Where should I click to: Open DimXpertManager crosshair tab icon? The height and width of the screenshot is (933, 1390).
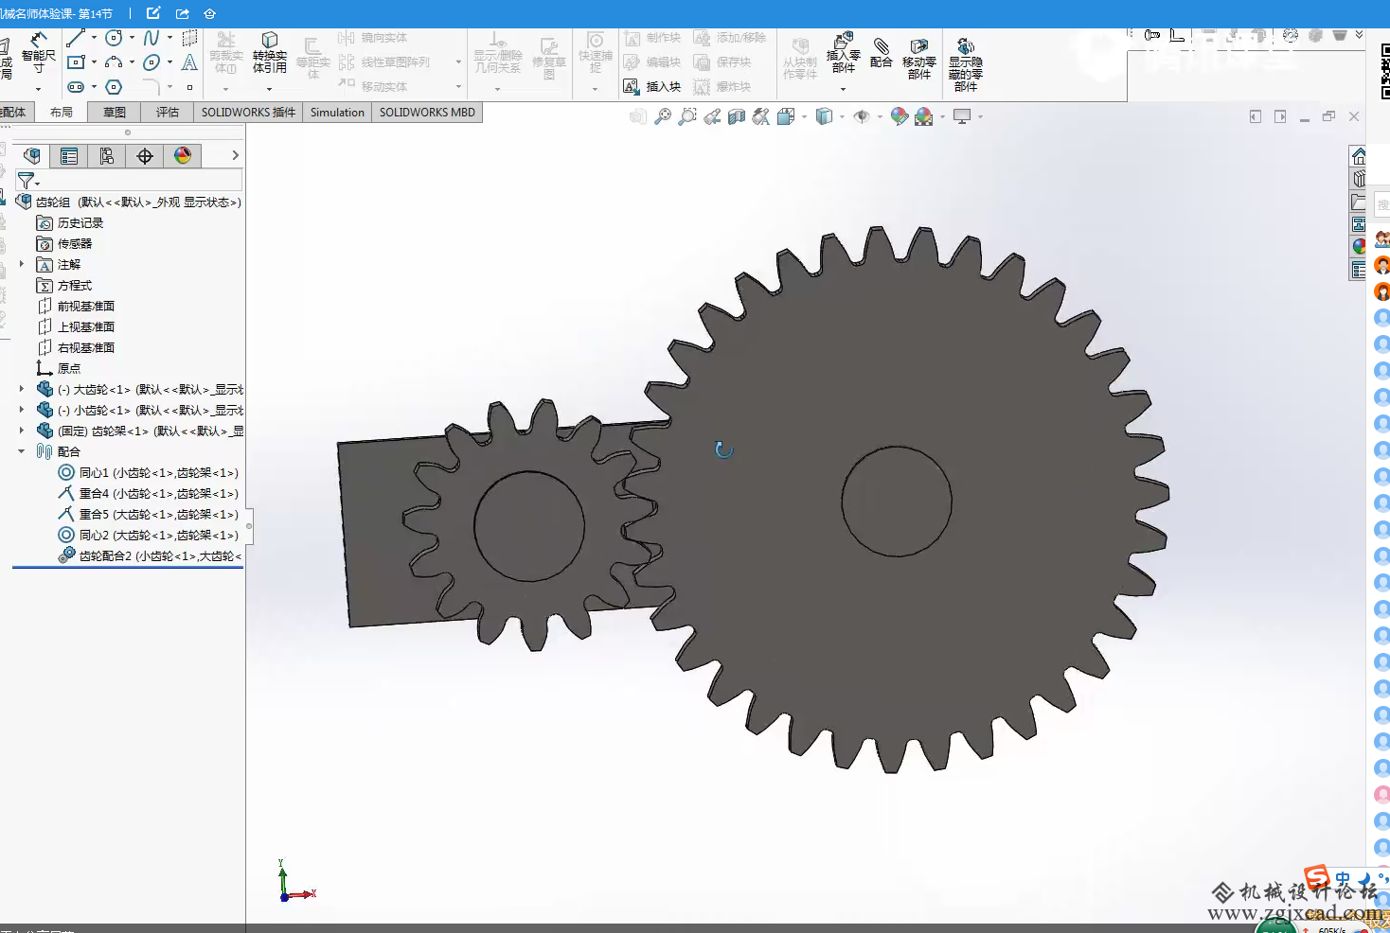tap(145, 156)
